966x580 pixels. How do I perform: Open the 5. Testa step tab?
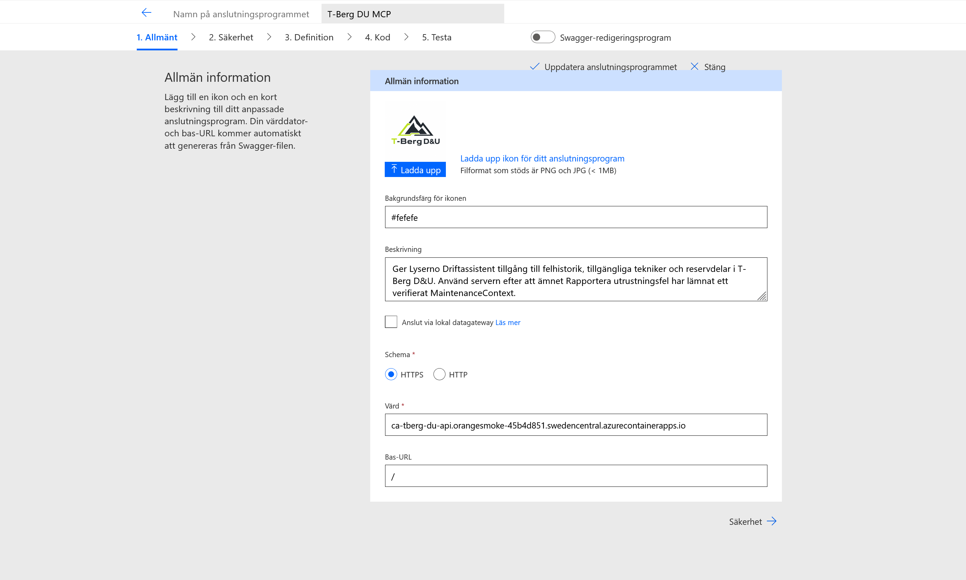coord(437,37)
